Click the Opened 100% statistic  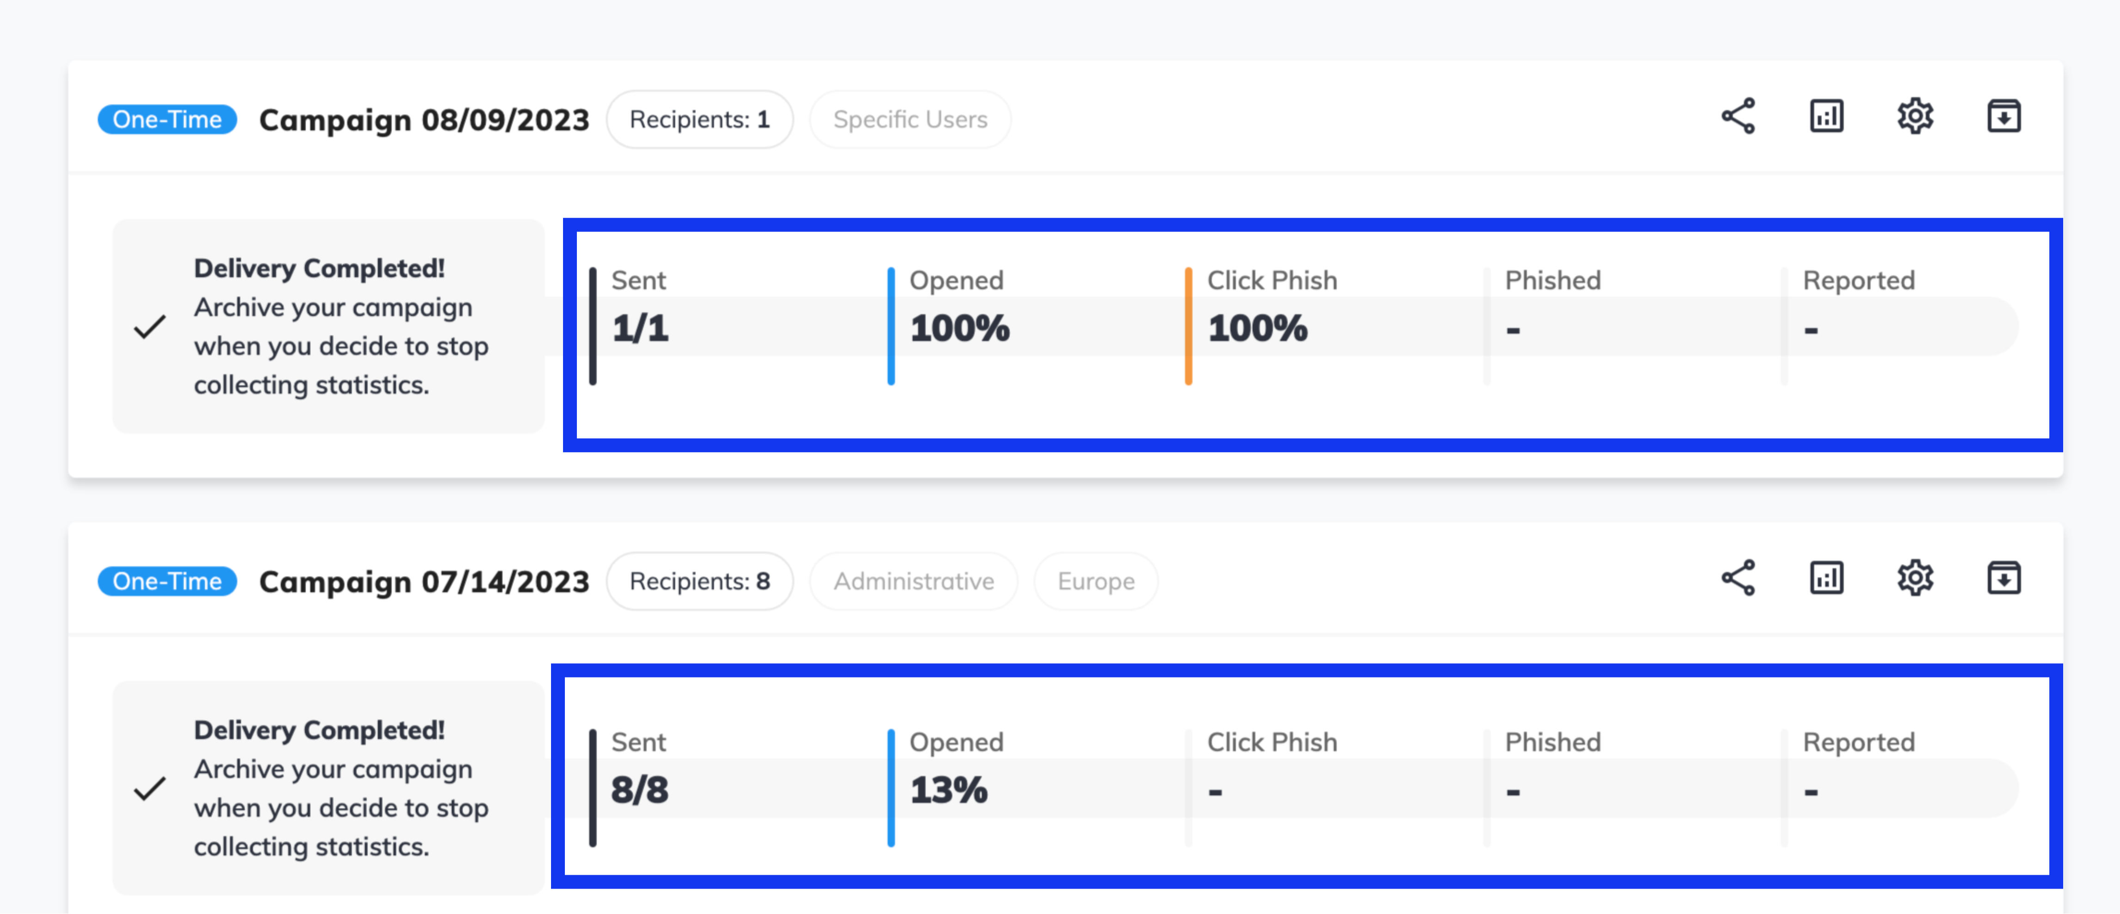959,328
